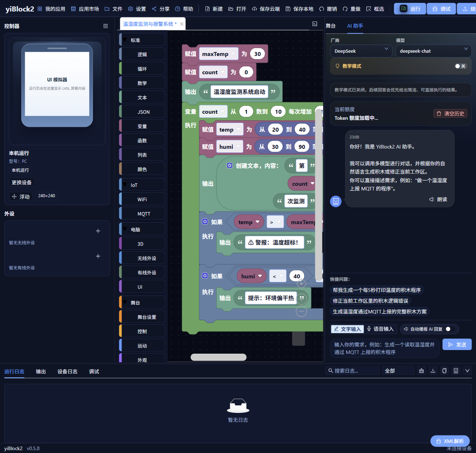Screen dimensions: 476x453
Task: Collapse the log panel with the chevron
Action: pos(467,371)
